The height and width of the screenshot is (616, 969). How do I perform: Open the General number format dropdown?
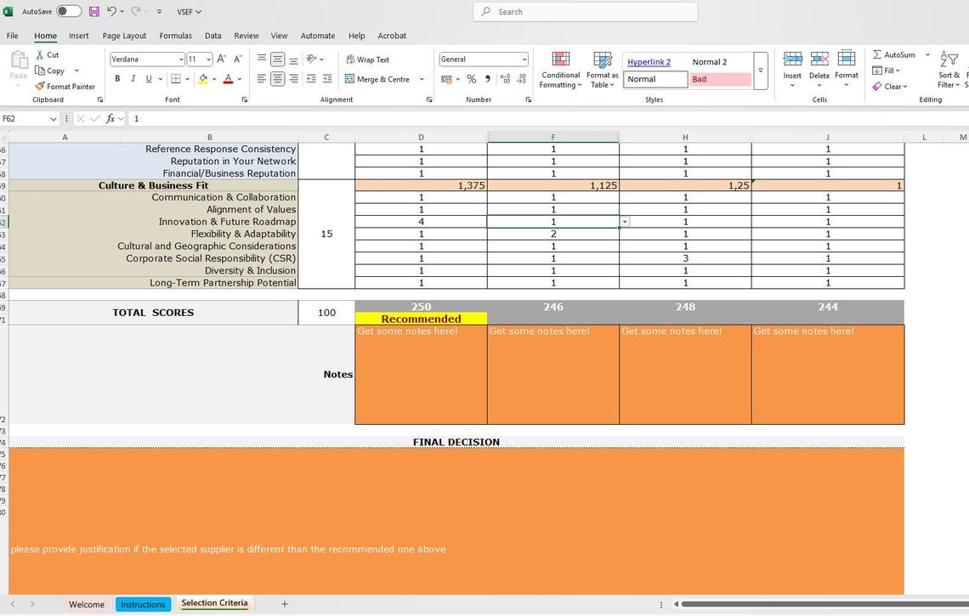(522, 59)
